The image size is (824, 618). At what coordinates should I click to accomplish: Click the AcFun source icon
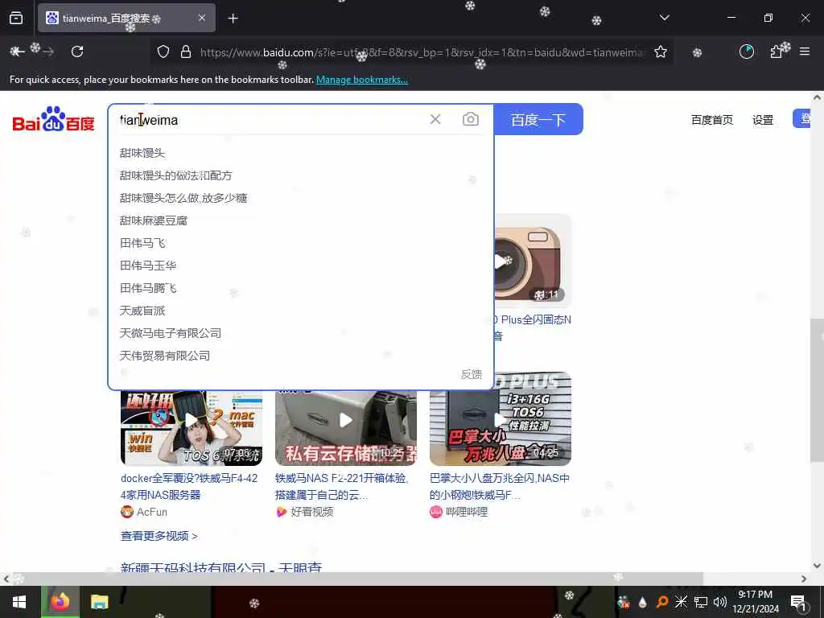pyautogui.click(x=126, y=512)
